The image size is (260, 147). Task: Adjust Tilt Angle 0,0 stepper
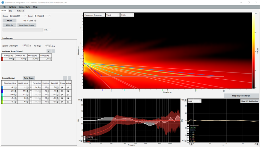pos(49,46)
